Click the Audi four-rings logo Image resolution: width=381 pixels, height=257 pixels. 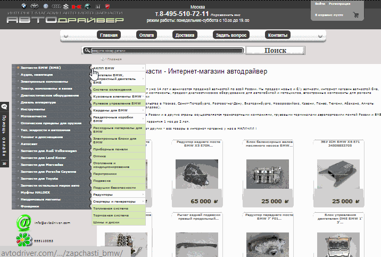click(x=56, y=6)
